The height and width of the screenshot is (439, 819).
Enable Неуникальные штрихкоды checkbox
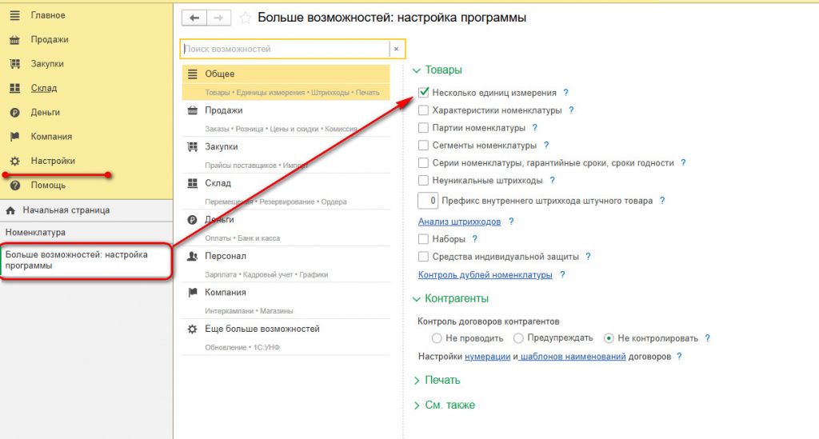click(x=424, y=181)
